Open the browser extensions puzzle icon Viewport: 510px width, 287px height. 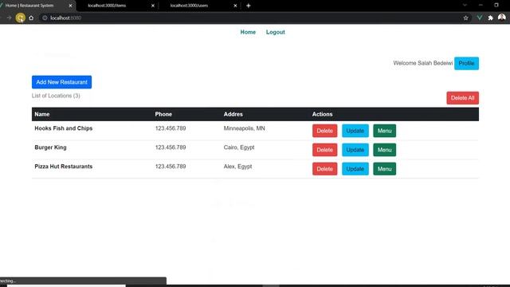[x=491, y=18]
